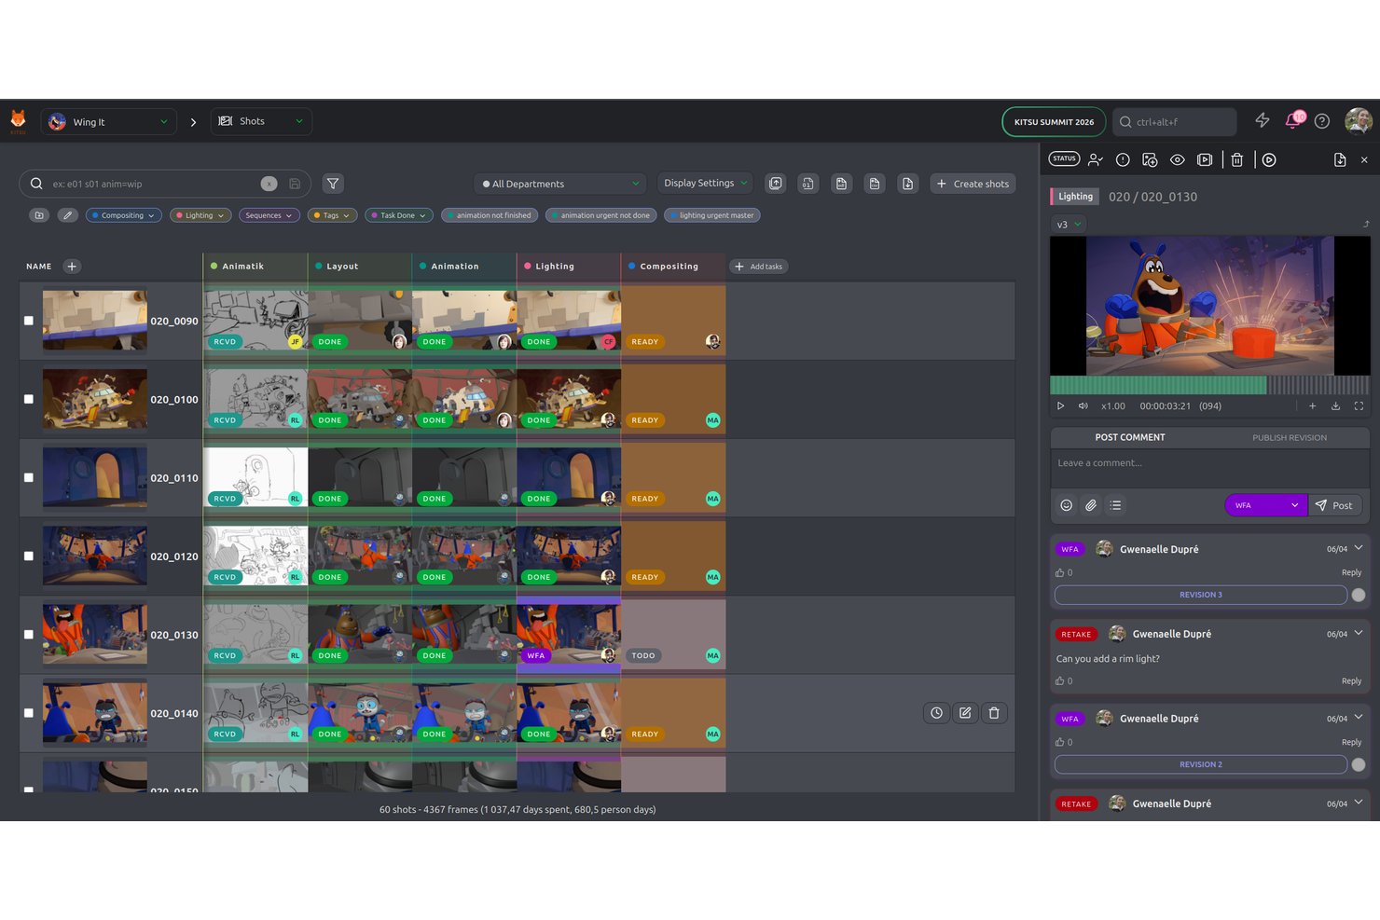The height and width of the screenshot is (920, 1380).
Task: Open the filter builder funnel icon
Action: [333, 184]
